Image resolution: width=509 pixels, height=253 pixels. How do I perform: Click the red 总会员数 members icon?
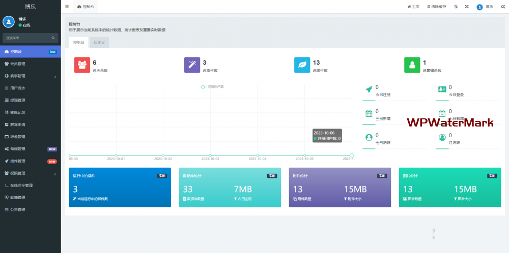click(82, 65)
